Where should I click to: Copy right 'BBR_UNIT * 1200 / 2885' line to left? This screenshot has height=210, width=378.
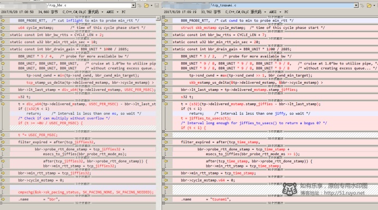pos(166,49)
